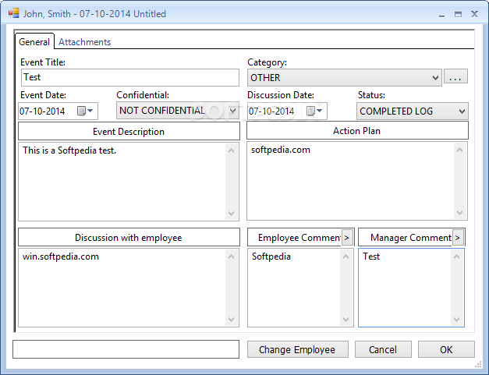This screenshot has width=489, height=375.
Task: Click the ellipsis button next to Category
Action: click(x=455, y=76)
